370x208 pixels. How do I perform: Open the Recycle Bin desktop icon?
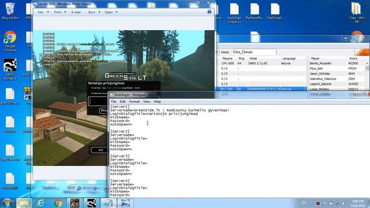(10, 11)
